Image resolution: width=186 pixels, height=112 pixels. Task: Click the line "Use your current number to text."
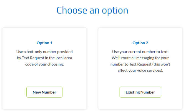pyautogui.click(x=140, y=52)
